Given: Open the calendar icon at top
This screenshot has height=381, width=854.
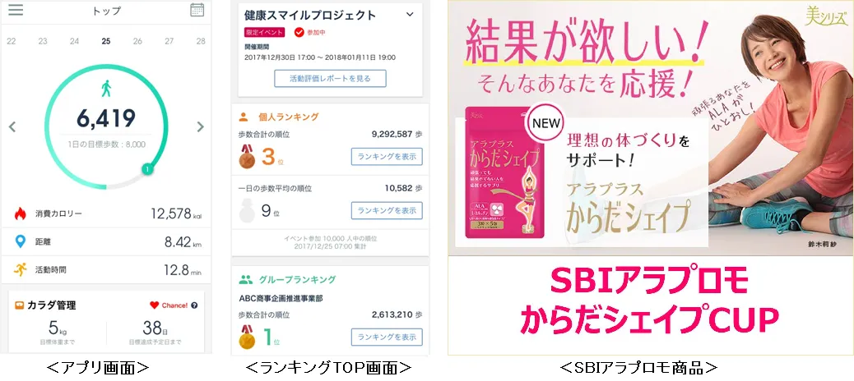Looking at the screenshot, I should point(197,10).
